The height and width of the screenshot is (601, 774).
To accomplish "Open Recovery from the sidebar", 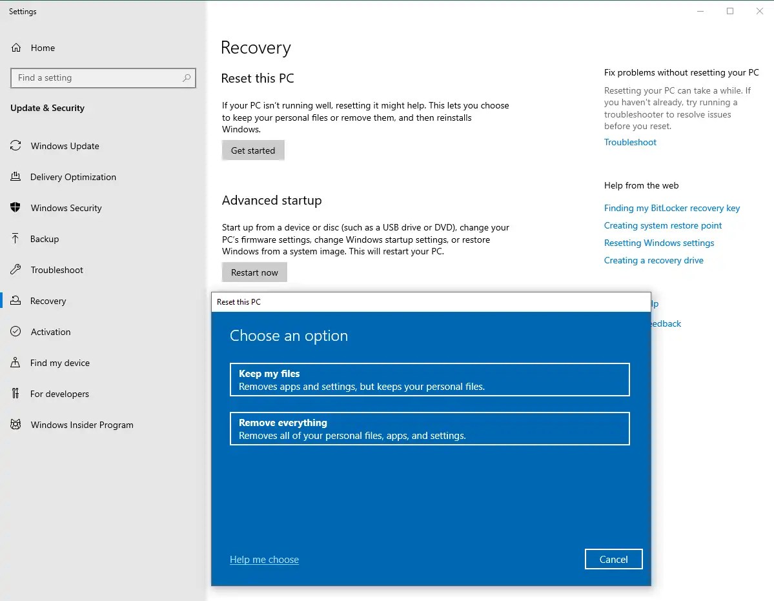I will (48, 301).
